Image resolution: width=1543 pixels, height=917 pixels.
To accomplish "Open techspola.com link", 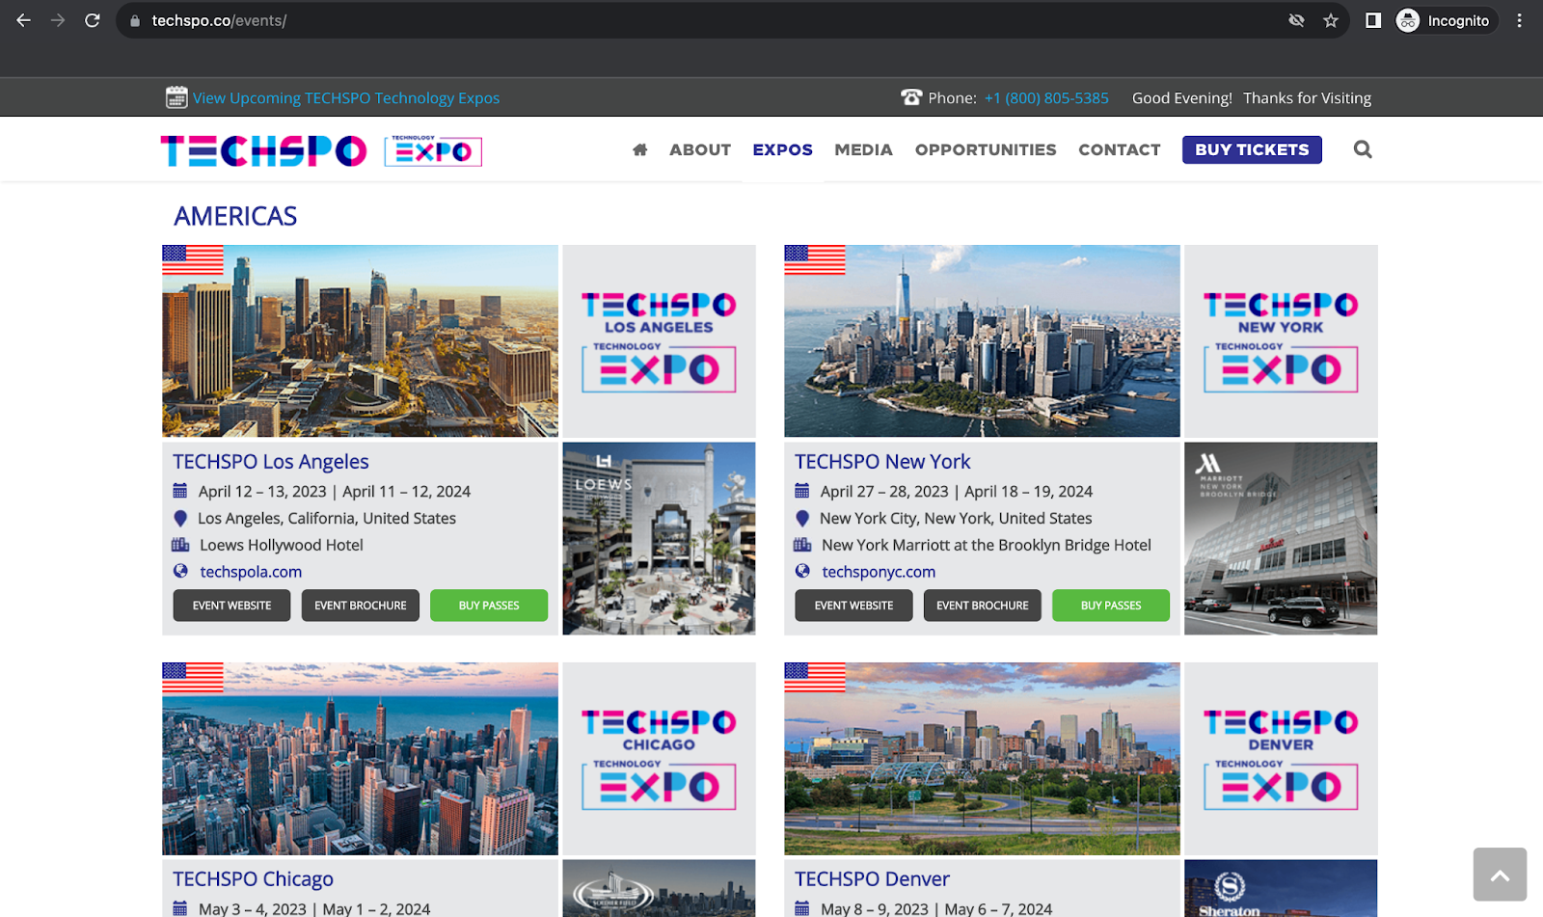I will point(251,572).
